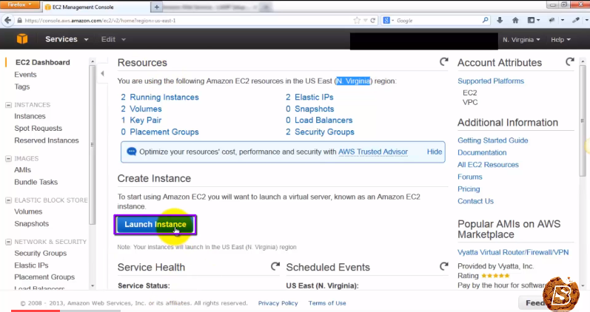Click the AWS orange cube logo
The height and width of the screenshot is (312, 590).
pos(22,38)
